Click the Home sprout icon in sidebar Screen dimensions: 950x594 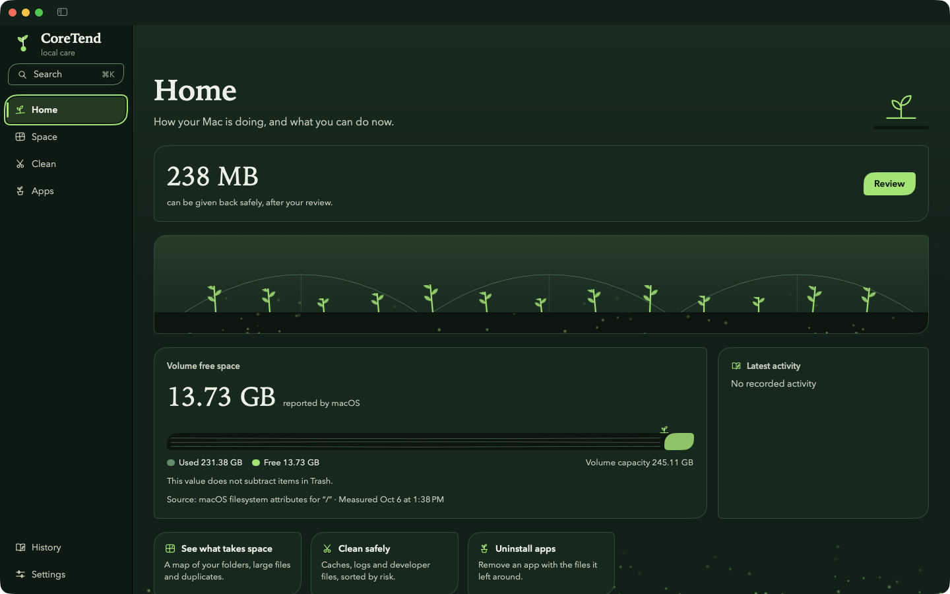click(x=20, y=110)
